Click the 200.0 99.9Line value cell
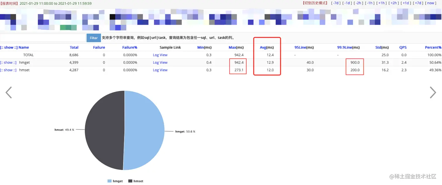The height and width of the screenshot is (185, 442). 355,70
